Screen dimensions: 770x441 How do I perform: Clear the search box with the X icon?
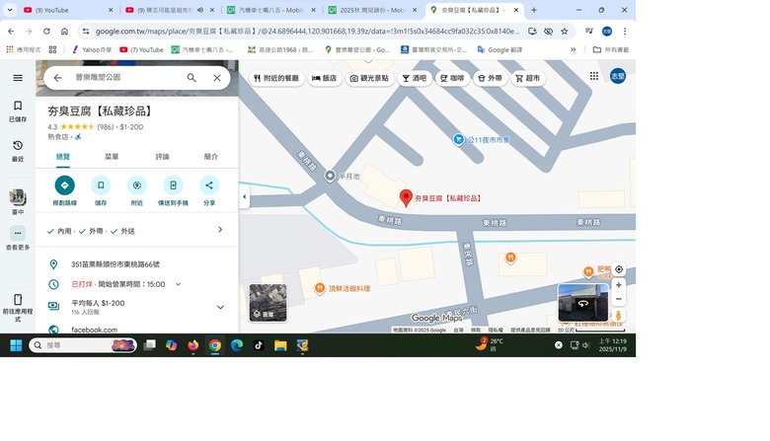click(216, 78)
